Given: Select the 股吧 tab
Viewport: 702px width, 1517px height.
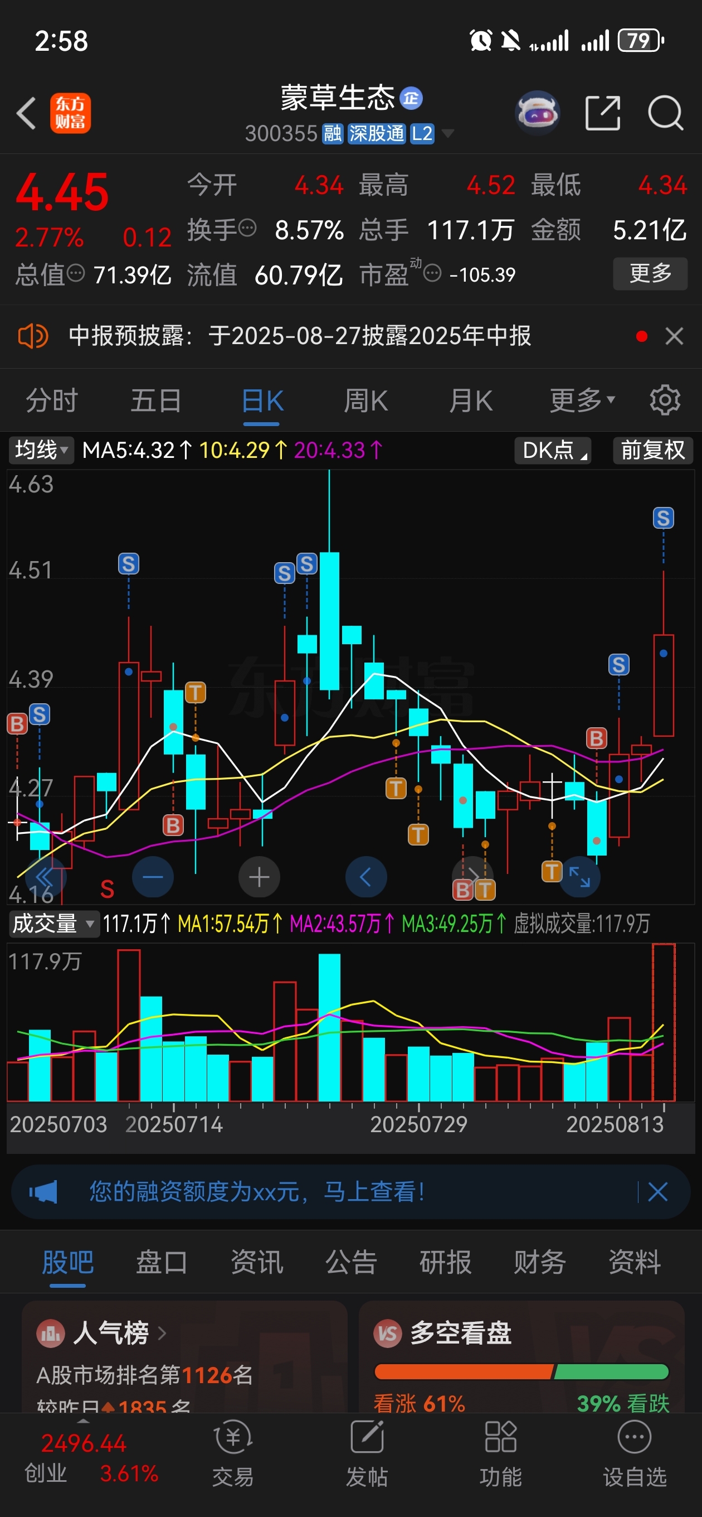Looking at the screenshot, I should point(67,1263).
